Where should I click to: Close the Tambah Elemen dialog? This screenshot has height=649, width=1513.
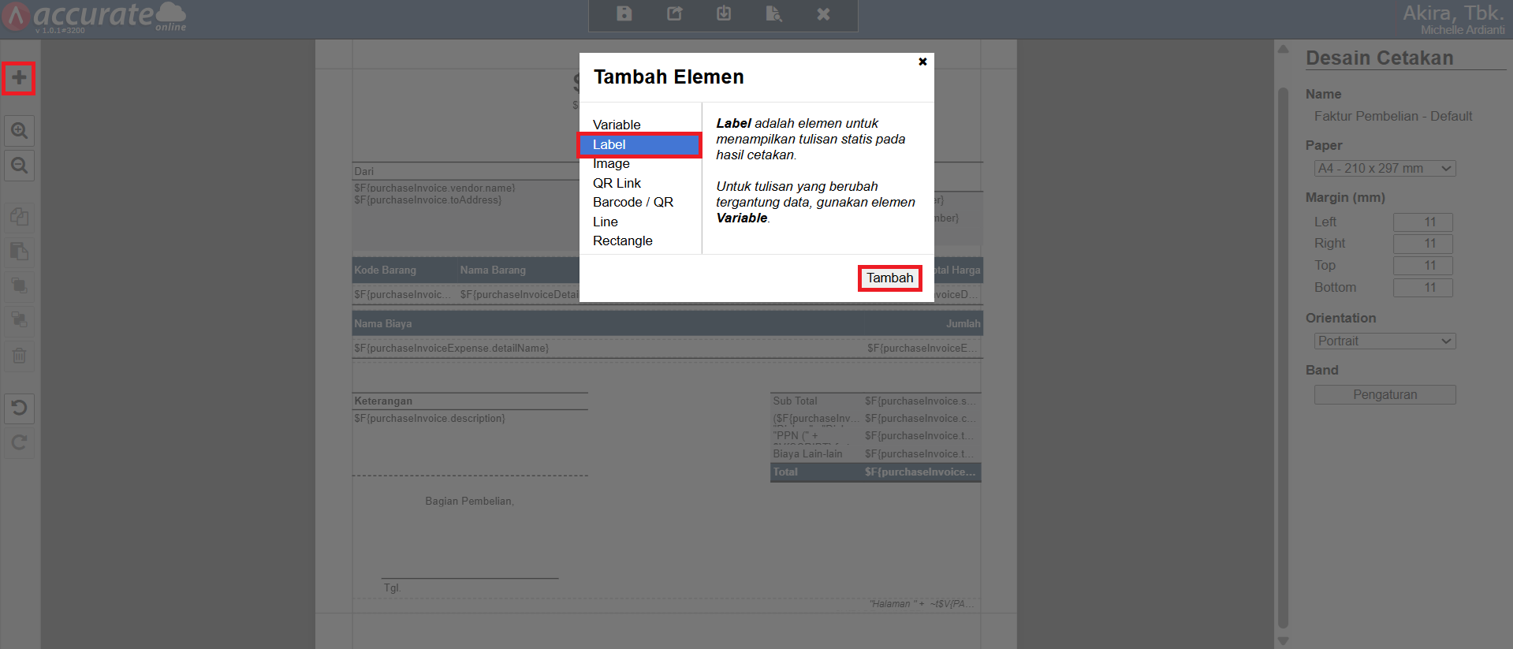click(x=922, y=62)
